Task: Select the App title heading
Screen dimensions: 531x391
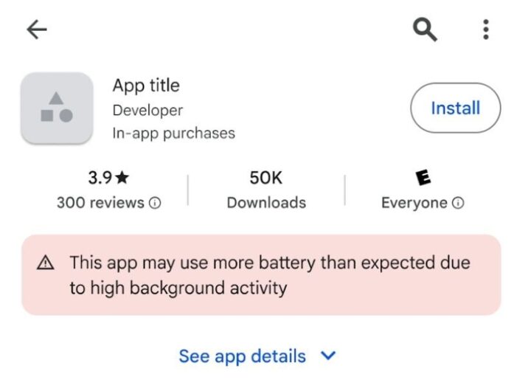Action: pyautogui.click(x=146, y=86)
